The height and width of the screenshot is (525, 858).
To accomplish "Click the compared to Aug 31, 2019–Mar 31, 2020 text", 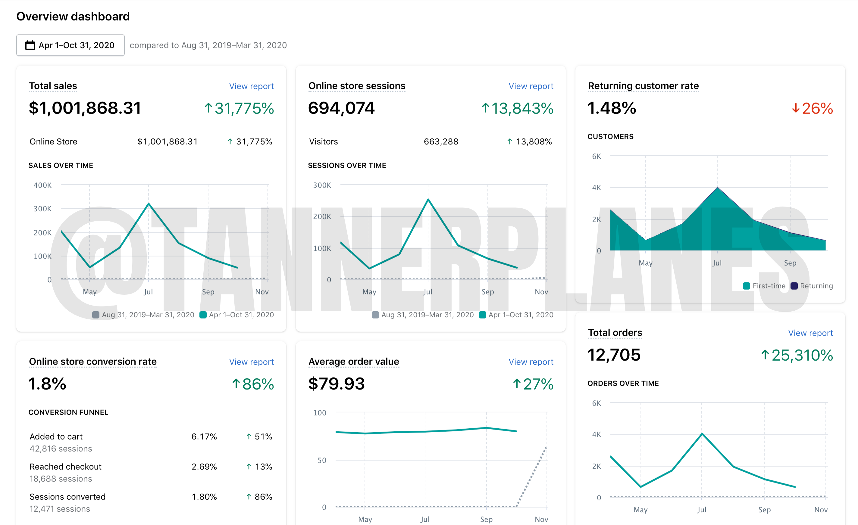I will point(208,45).
